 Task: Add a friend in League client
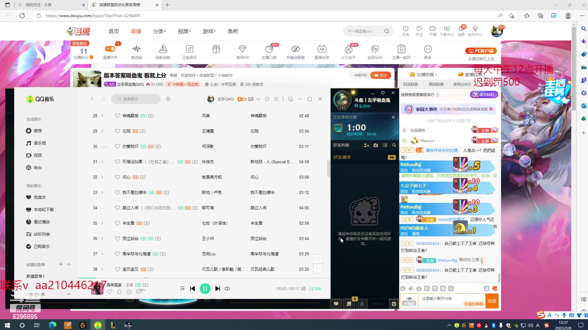(366, 145)
